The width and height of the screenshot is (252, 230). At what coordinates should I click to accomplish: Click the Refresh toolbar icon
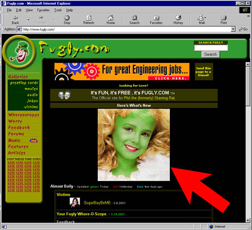point(89,18)
